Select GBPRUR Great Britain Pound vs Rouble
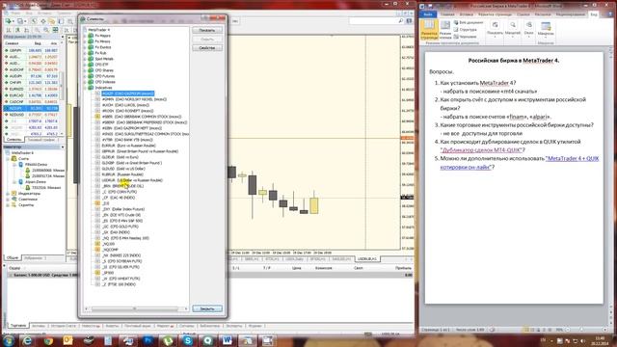This screenshot has height=347, width=617. pyautogui.click(x=140, y=151)
